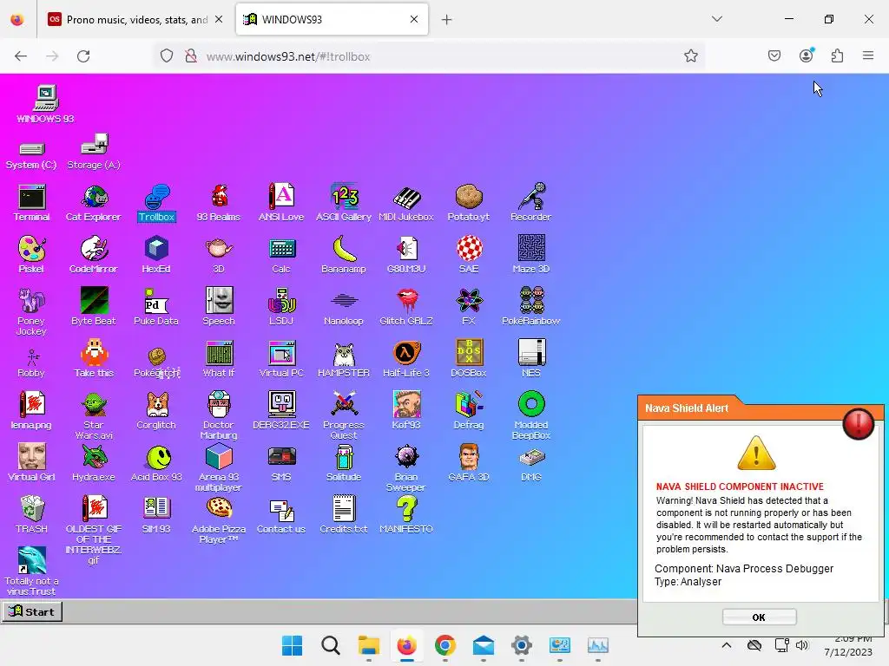
Task: Open CodeMirror editor icon
Action: (94, 255)
